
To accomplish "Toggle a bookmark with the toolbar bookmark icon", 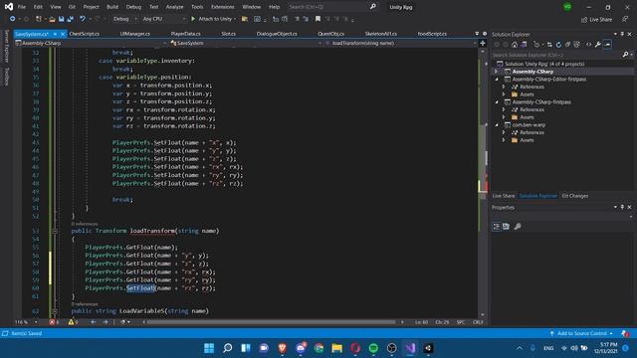I will (x=318, y=19).
